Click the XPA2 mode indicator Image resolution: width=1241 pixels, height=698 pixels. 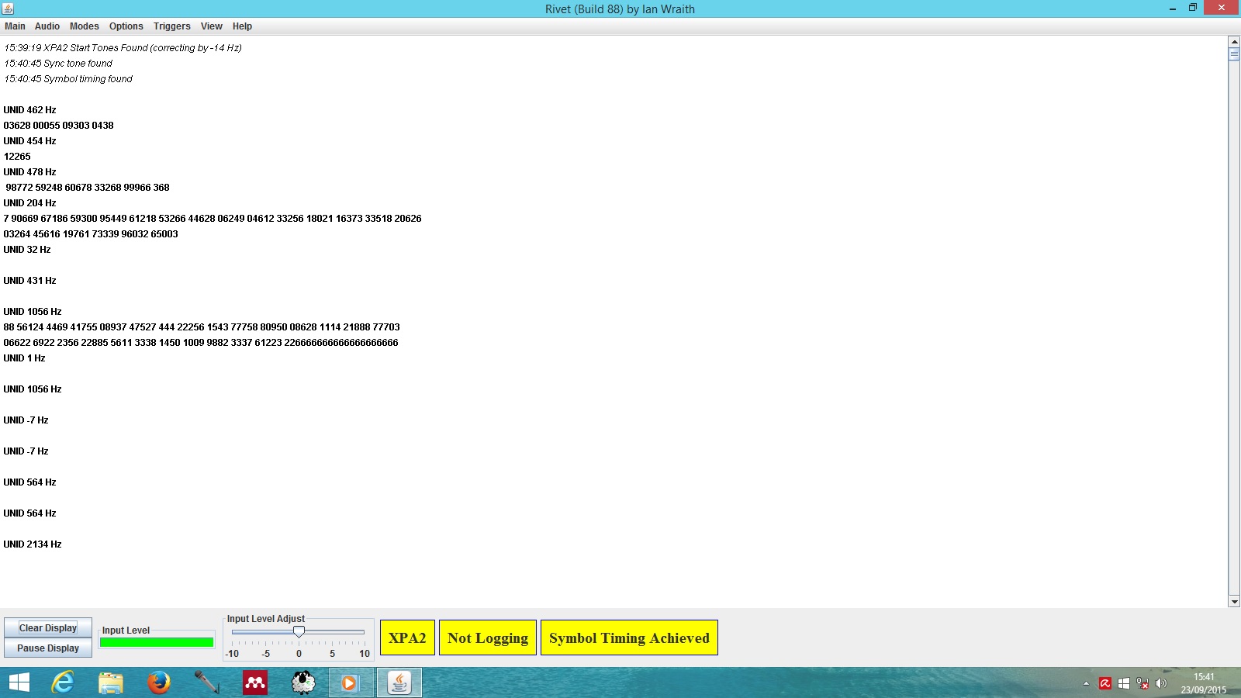coord(407,638)
